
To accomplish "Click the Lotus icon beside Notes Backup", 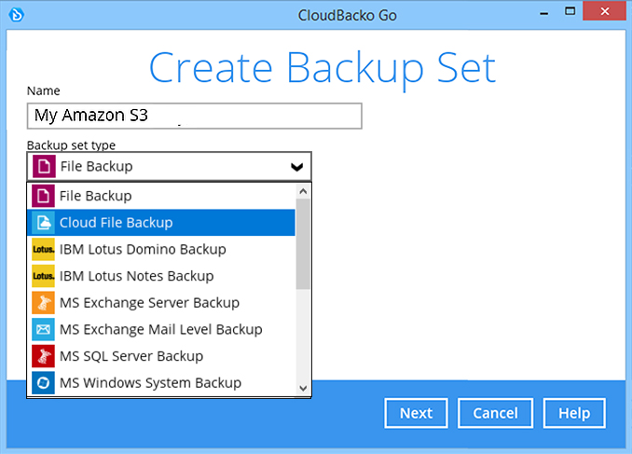I will coord(43,276).
